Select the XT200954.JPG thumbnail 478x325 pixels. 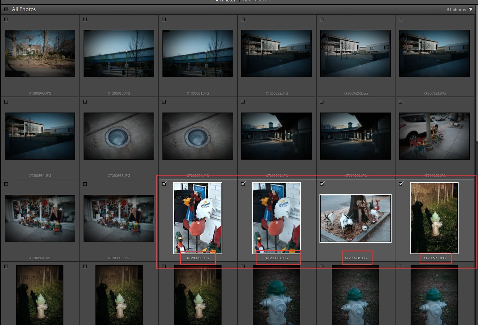point(40,136)
